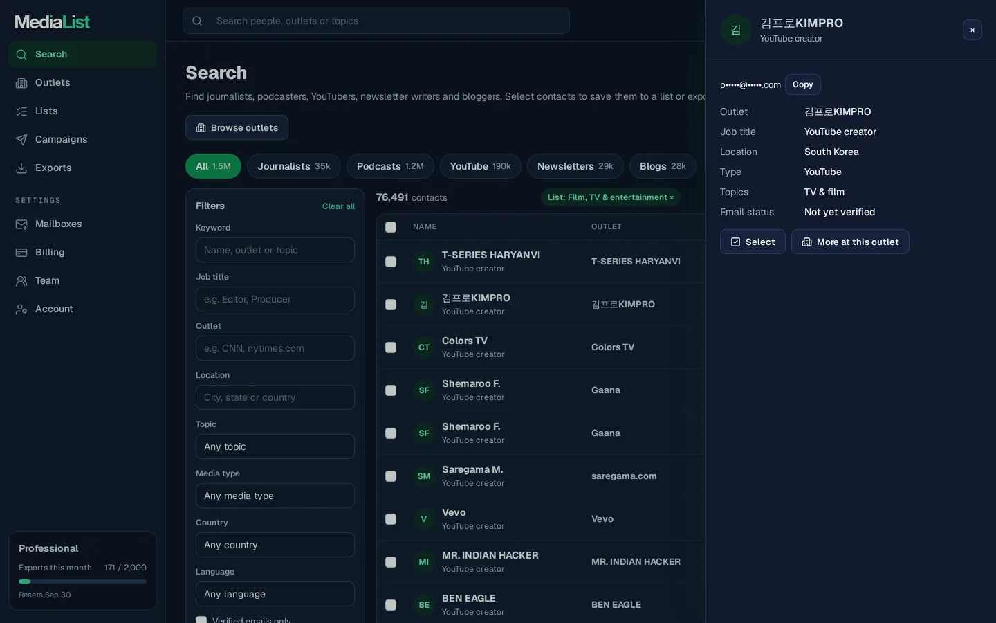Check the T-SERIES HARYANVI row checkbox
Image resolution: width=996 pixels, height=623 pixels.
391,262
